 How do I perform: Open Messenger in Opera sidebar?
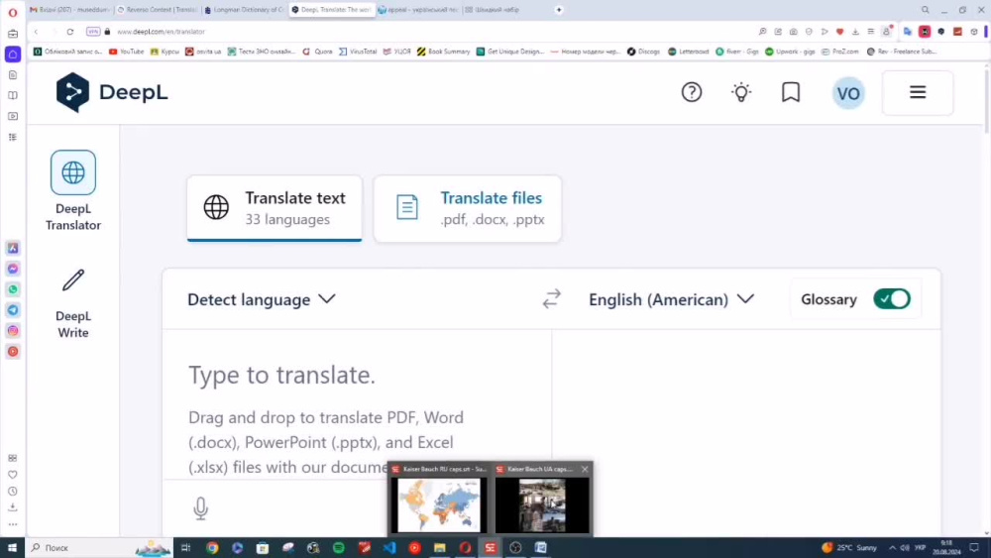(13, 269)
